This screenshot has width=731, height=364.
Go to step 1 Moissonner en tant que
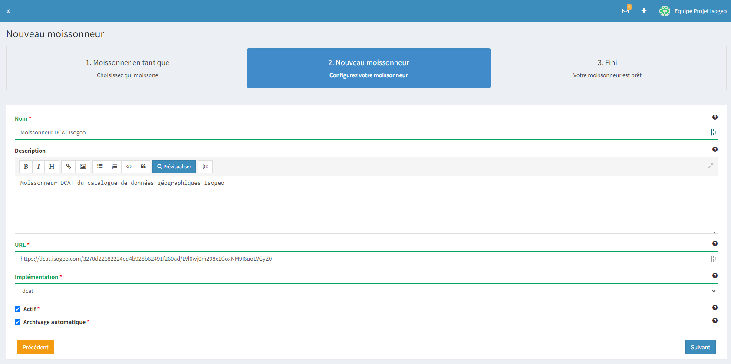tap(128, 68)
